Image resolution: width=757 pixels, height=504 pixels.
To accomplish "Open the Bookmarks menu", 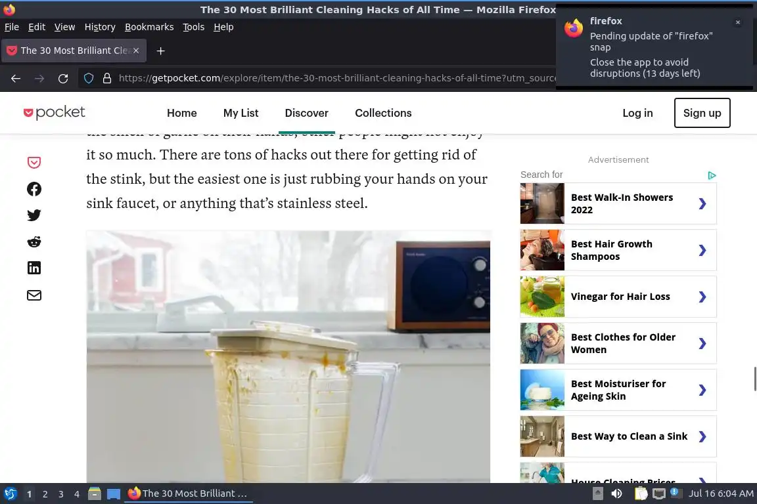I will tap(149, 27).
